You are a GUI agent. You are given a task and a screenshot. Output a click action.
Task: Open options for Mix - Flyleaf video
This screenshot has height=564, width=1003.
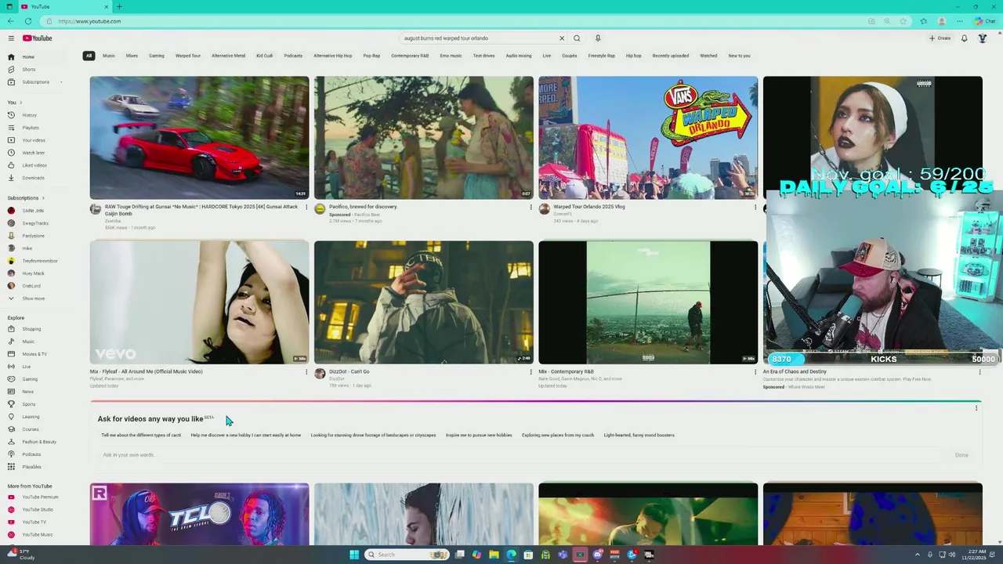click(306, 372)
